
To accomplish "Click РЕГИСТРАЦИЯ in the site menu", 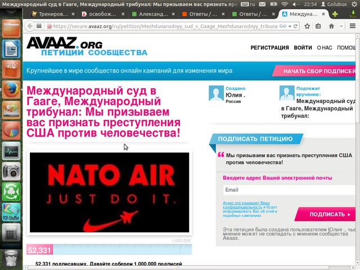I will coord(269,47).
